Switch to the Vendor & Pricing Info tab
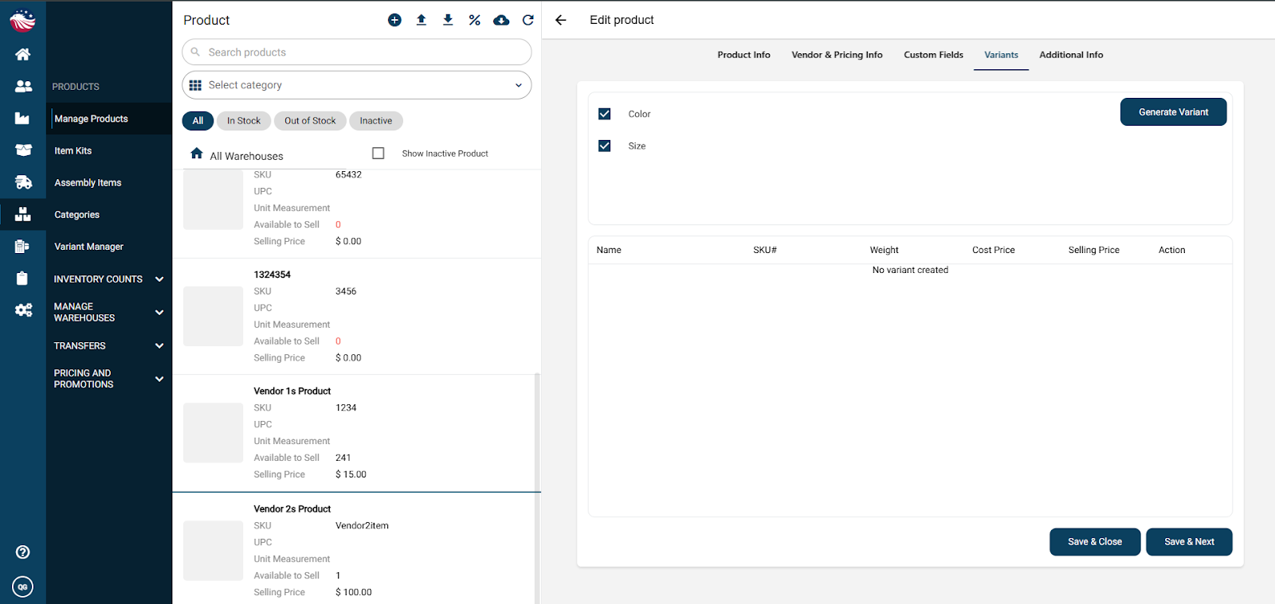1275x604 pixels. (837, 55)
